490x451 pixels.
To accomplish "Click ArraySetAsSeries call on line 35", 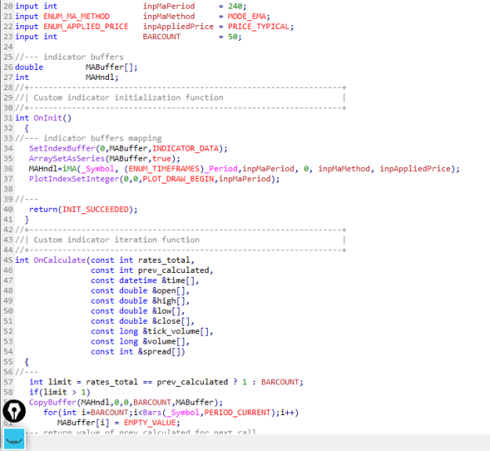I will (x=67, y=158).
